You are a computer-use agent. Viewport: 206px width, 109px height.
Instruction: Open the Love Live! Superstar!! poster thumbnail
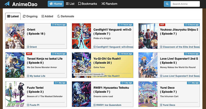[x=148, y=65]
